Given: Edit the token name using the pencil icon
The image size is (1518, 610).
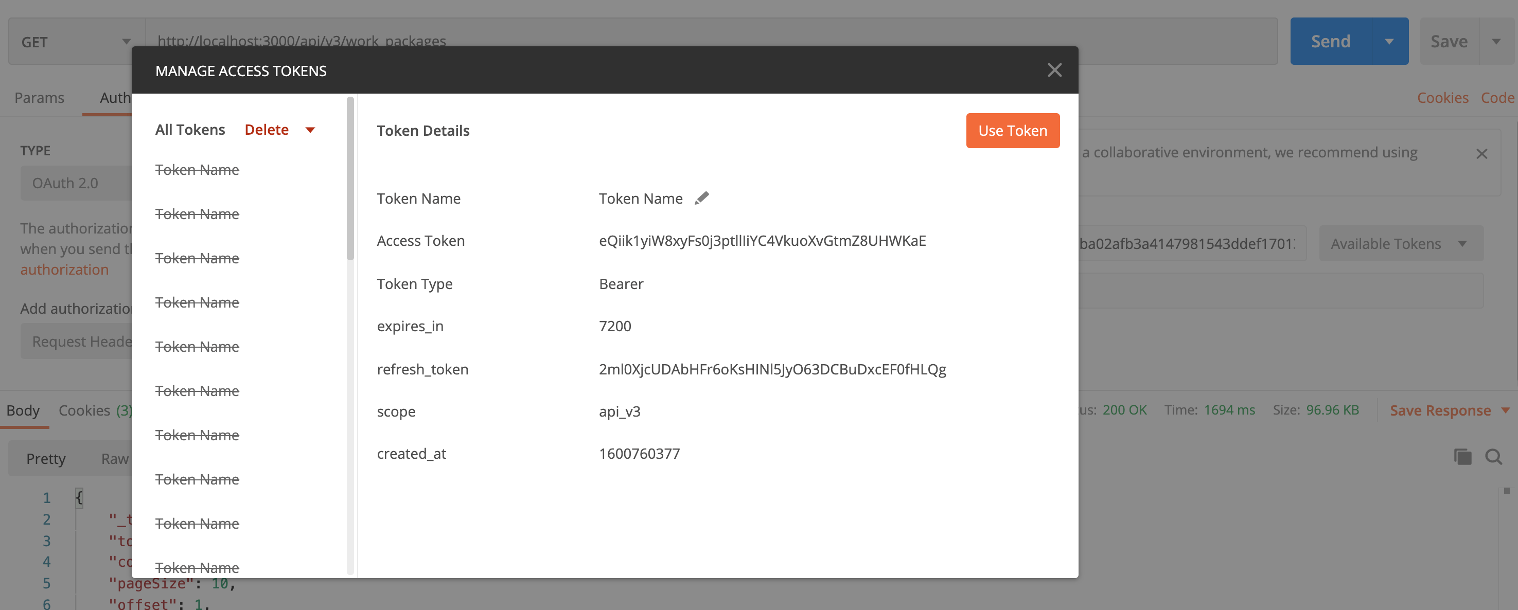Looking at the screenshot, I should tap(701, 198).
